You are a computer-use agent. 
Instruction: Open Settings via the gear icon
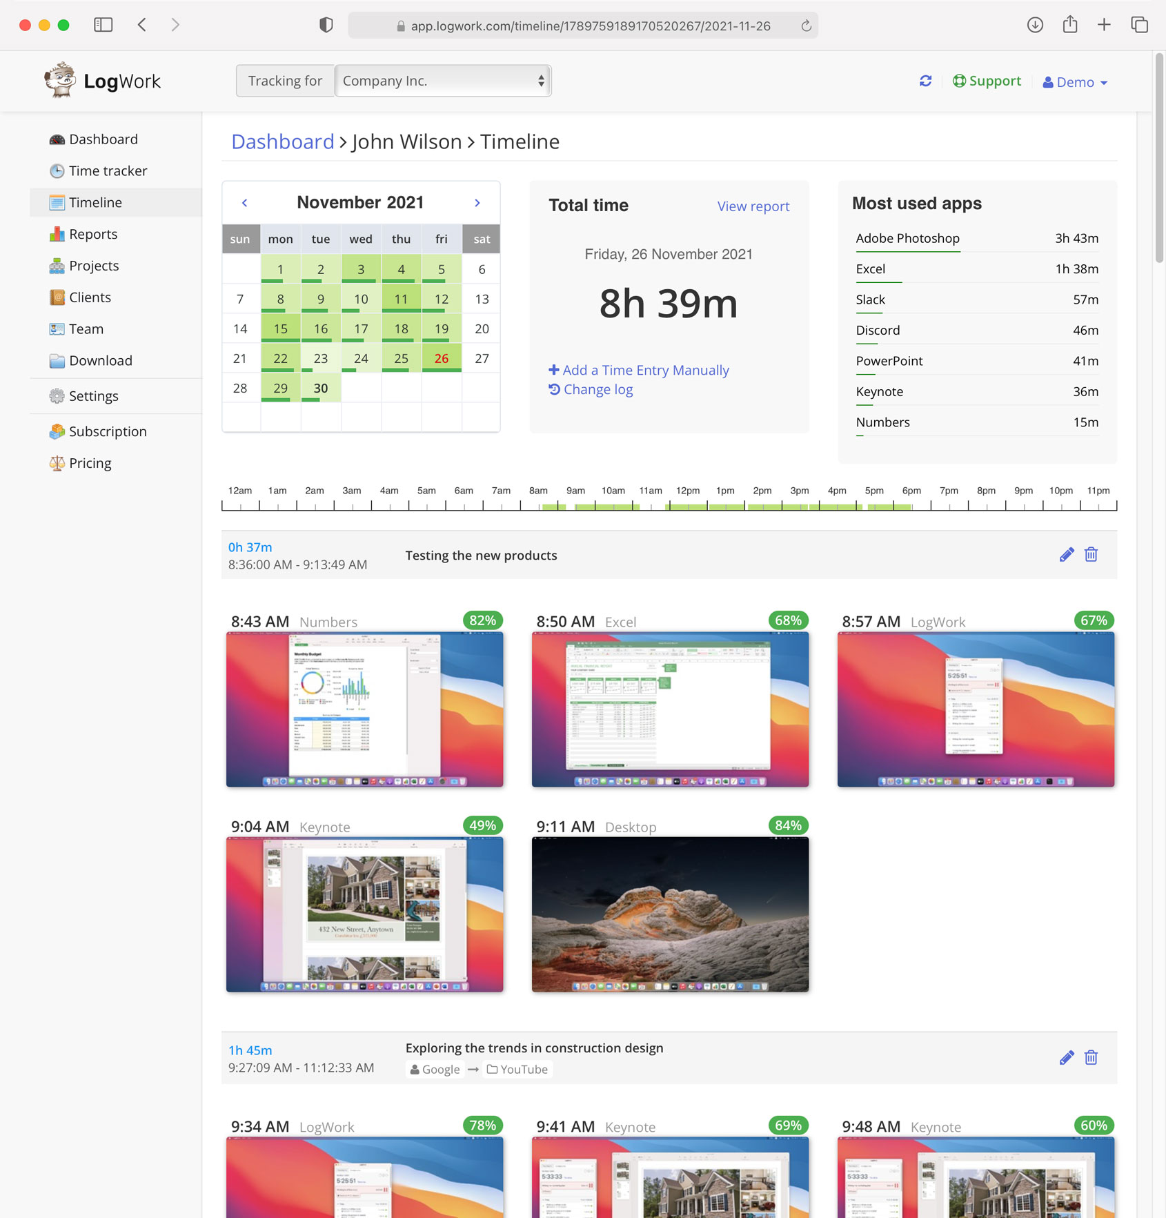[57, 395]
